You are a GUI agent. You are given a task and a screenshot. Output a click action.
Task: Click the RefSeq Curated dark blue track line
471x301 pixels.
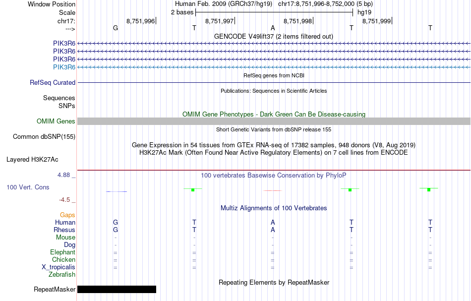tap(274, 82)
